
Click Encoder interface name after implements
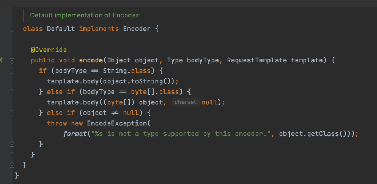[x=137, y=29]
